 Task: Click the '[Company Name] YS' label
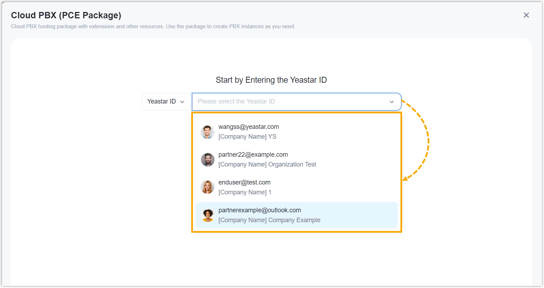coord(247,137)
